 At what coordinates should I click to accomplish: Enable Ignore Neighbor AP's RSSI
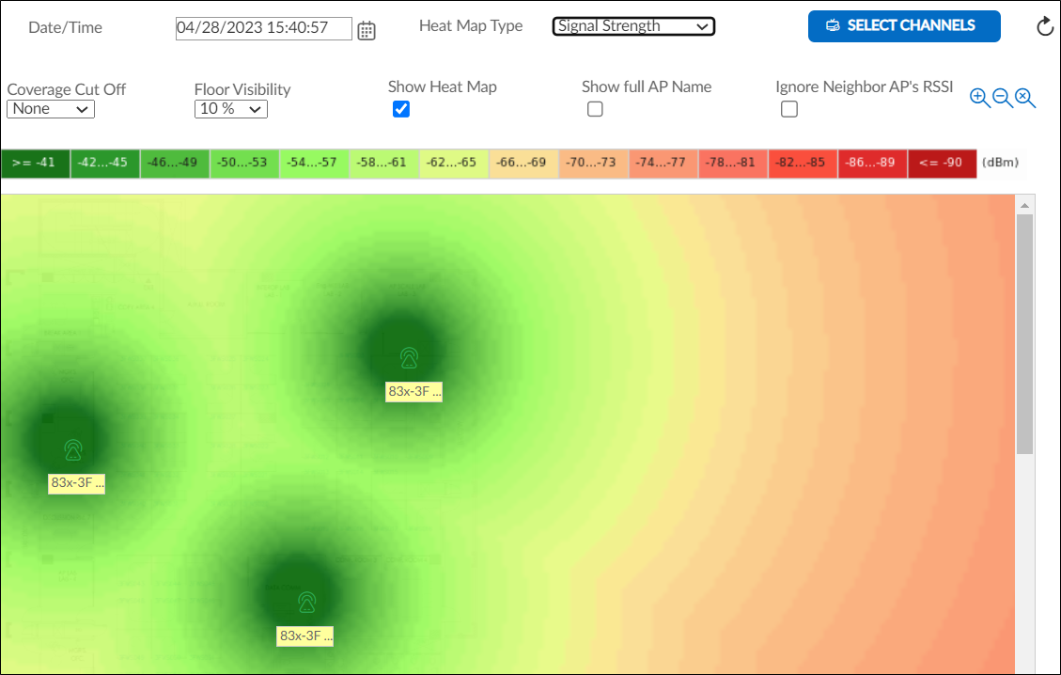(x=789, y=109)
